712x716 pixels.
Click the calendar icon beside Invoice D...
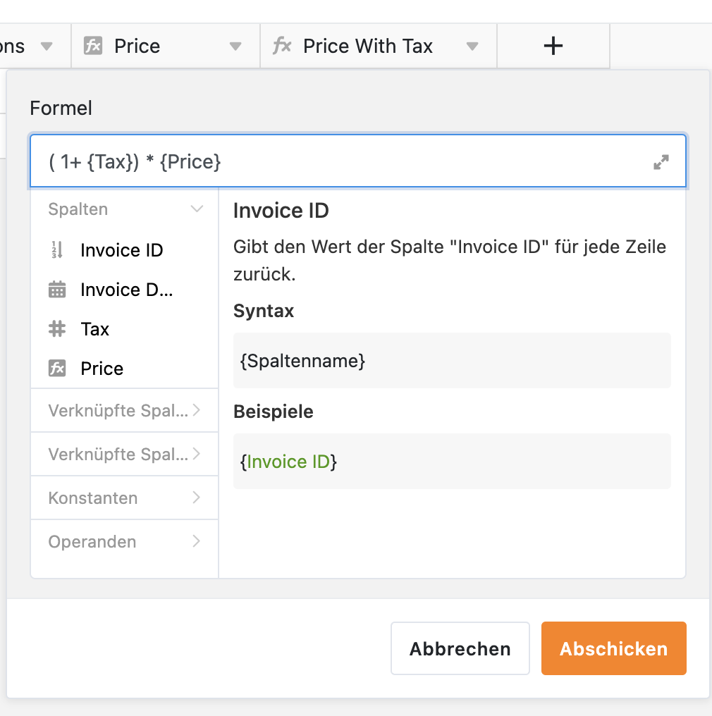[x=57, y=290]
